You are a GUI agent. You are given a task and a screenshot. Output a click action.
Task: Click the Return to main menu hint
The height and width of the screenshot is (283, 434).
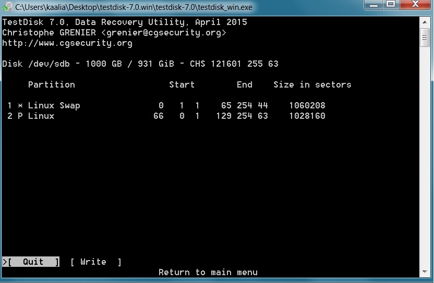(x=208, y=273)
